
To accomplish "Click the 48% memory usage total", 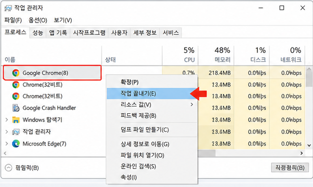I will point(222,50).
